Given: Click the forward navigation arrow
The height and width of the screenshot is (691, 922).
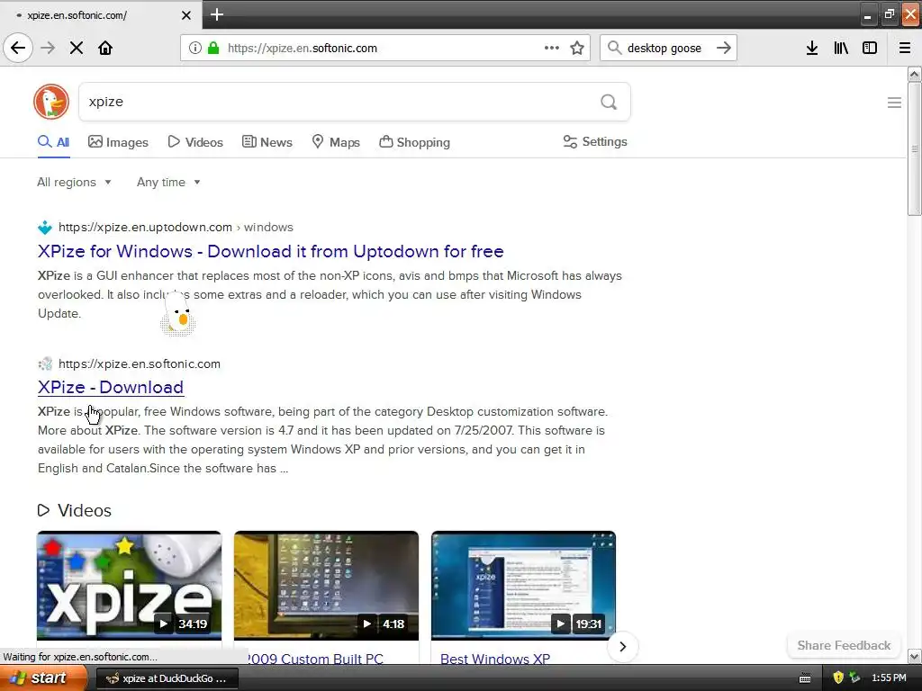Looking at the screenshot, I should (x=48, y=48).
